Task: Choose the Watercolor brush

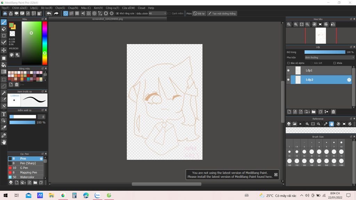Action: (x=26, y=177)
